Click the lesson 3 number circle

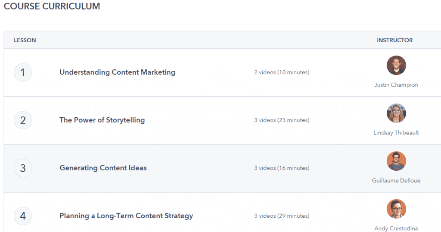click(23, 168)
